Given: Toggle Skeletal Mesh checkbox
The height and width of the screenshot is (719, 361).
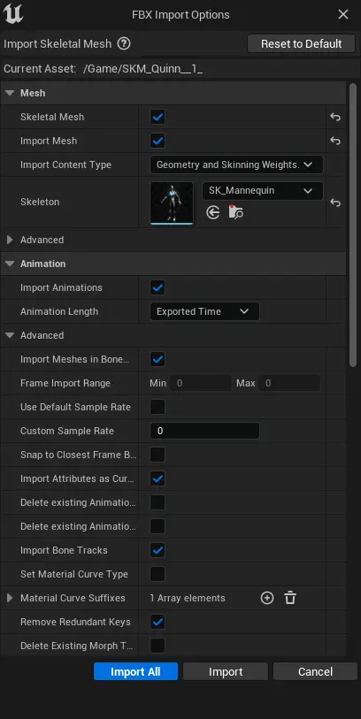Looking at the screenshot, I should click(x=157, y=117).
